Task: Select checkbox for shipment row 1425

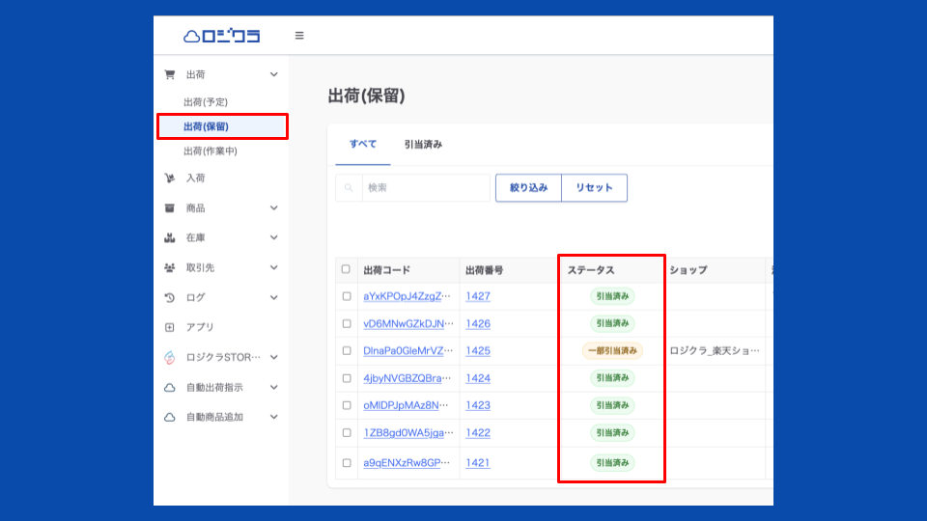Action: [347, 351]
